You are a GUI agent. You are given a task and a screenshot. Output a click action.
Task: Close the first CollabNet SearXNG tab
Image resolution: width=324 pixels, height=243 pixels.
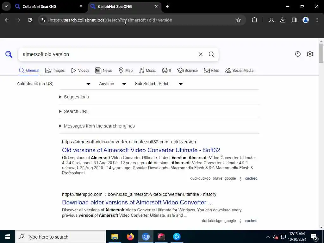(81, 6)
